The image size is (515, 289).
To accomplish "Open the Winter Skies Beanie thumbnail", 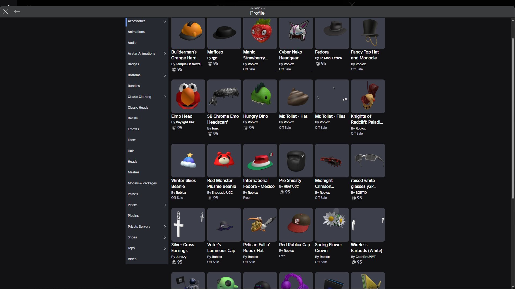I will (188, 161).
